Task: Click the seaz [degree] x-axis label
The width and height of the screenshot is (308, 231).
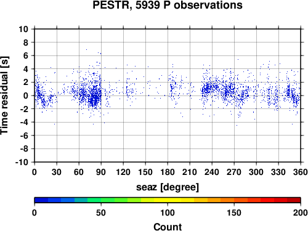Action: (x=168, y=187)
